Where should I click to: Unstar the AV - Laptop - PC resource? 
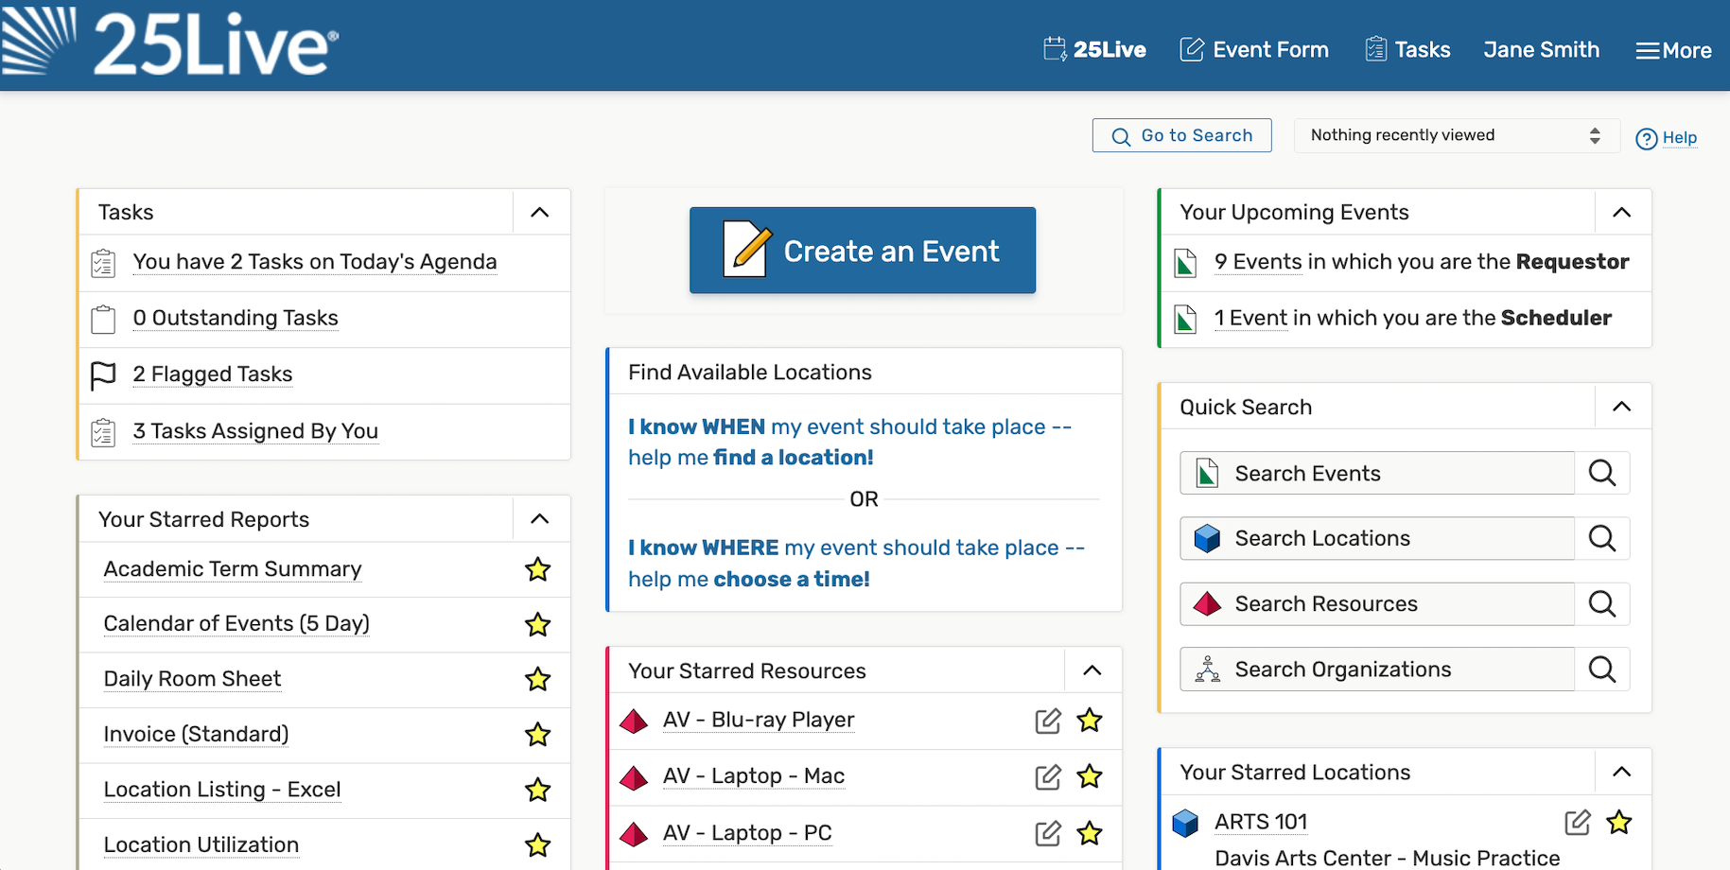click(1090, 832)
